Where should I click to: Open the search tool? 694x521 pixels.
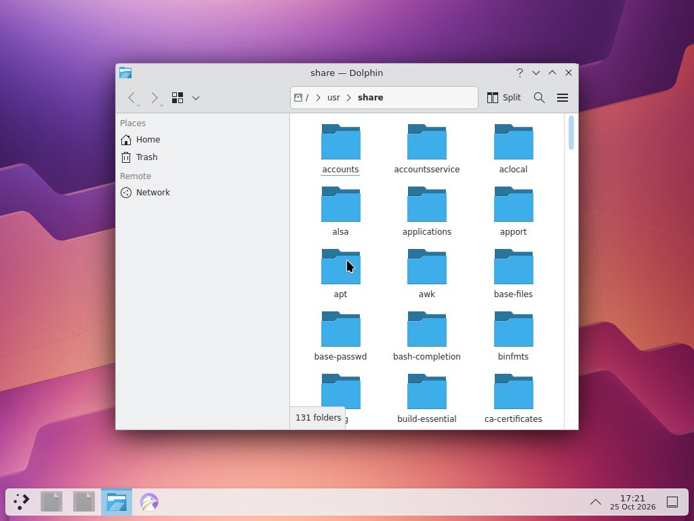pyautogui.click(x=539, y=98)
